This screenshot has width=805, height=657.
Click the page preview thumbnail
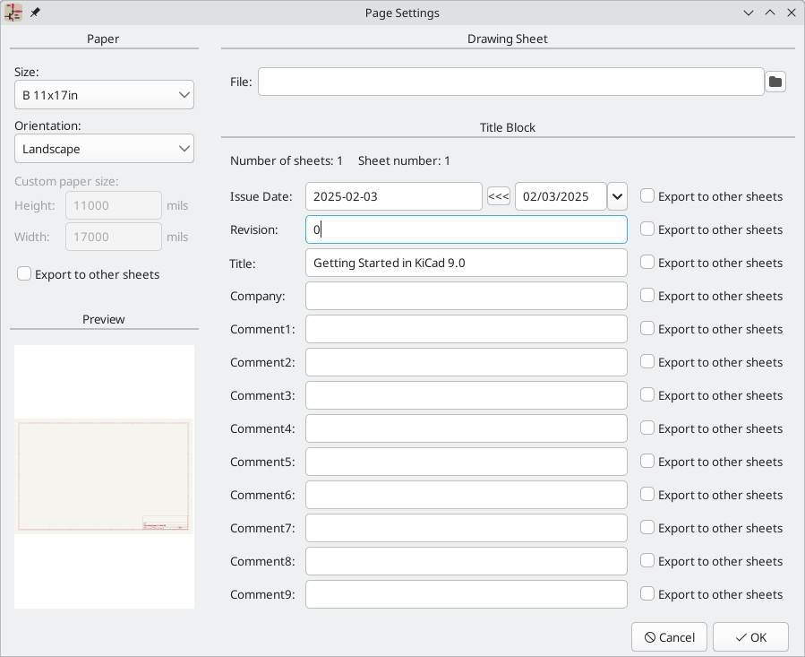(x=104, y=476)
